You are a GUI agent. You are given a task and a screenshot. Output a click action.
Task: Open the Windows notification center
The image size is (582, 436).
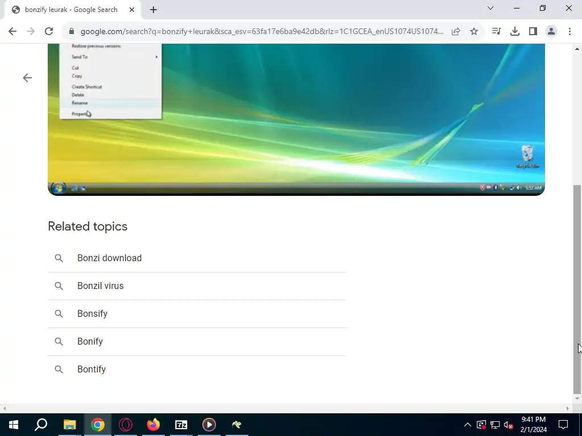click(563, 425)
